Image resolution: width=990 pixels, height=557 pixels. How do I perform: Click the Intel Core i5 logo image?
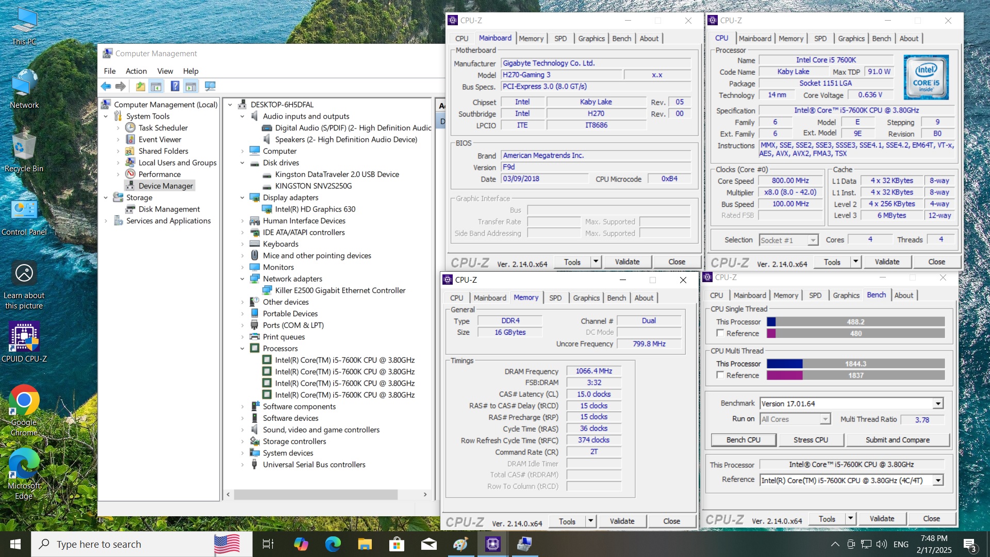(926, 77)
